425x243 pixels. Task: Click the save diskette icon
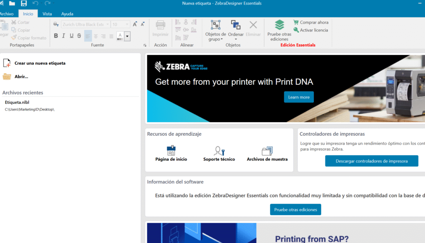(24, 3)
